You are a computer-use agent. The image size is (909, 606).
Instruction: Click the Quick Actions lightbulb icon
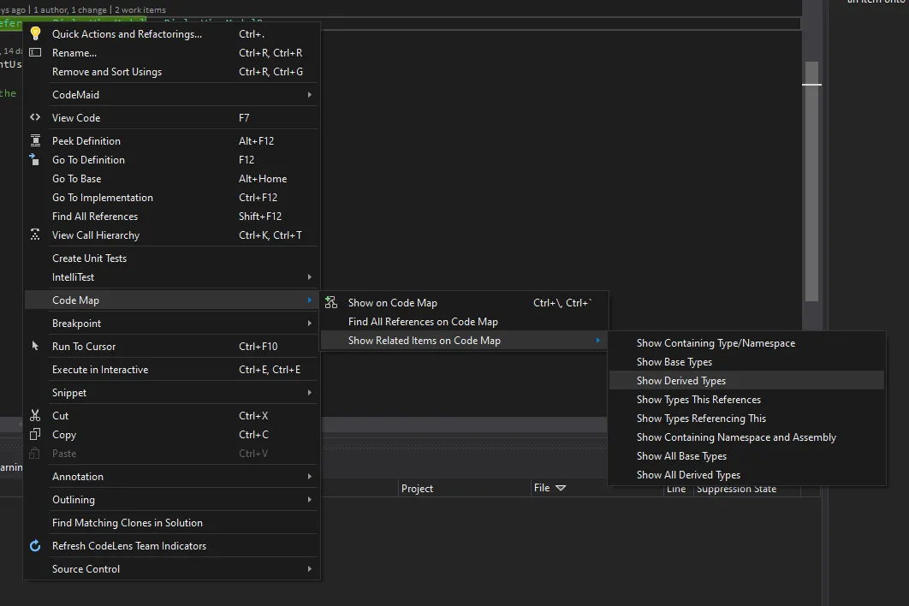click(x=35, y=34)
